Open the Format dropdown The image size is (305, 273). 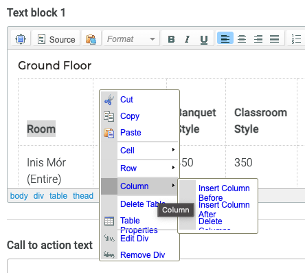point(131,39)
